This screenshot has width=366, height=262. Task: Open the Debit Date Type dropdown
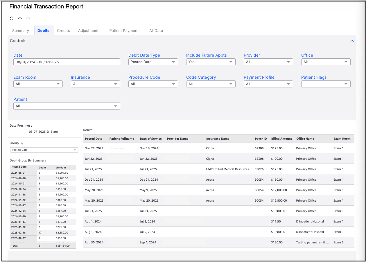tap(153, 62)
